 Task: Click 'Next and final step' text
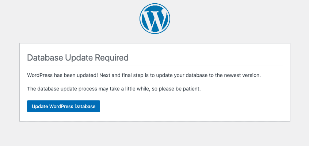coord(119,76)
